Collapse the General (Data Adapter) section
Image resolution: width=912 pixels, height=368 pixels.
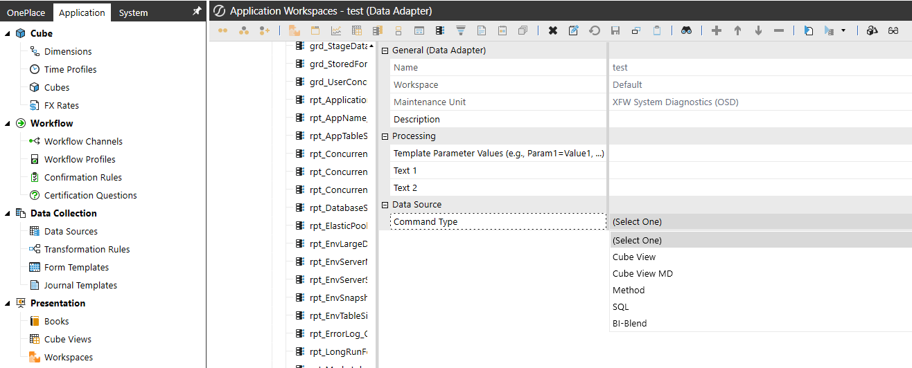point(385,50)
